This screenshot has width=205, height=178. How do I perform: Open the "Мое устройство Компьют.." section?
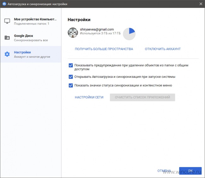coord(31,21)
